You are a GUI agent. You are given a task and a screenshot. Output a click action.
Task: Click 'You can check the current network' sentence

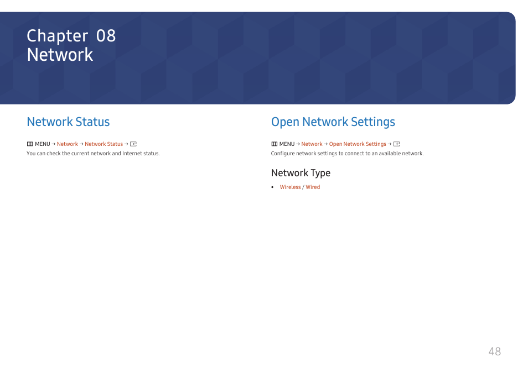(x=94, y=154)
